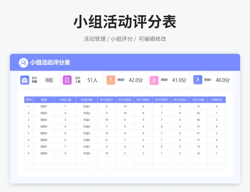Click the blue rank 3 badge

[x=198, y=80]
